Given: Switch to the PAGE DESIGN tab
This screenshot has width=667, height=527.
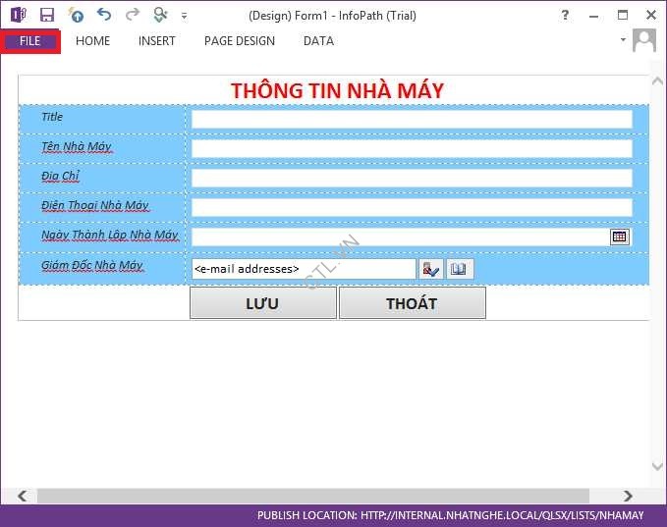Looking at the screenshot, I should (240, 41).
